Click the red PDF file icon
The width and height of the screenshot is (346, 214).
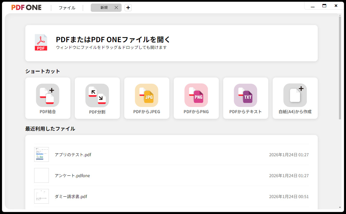click(x=41, y=42)
